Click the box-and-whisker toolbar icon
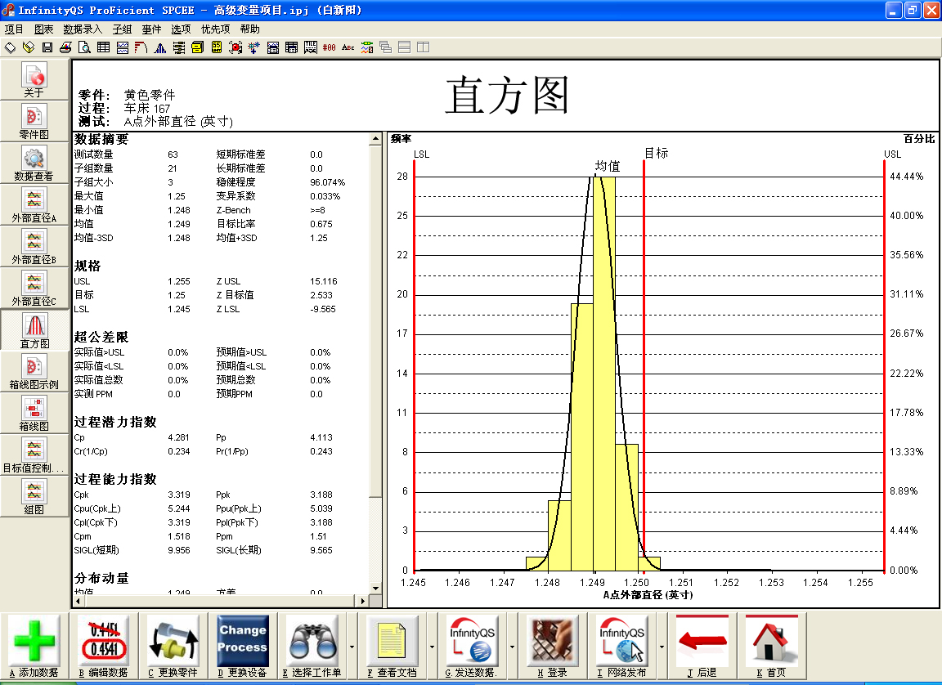The height and width of the screenshot is (685, 942). coord(179,47)
